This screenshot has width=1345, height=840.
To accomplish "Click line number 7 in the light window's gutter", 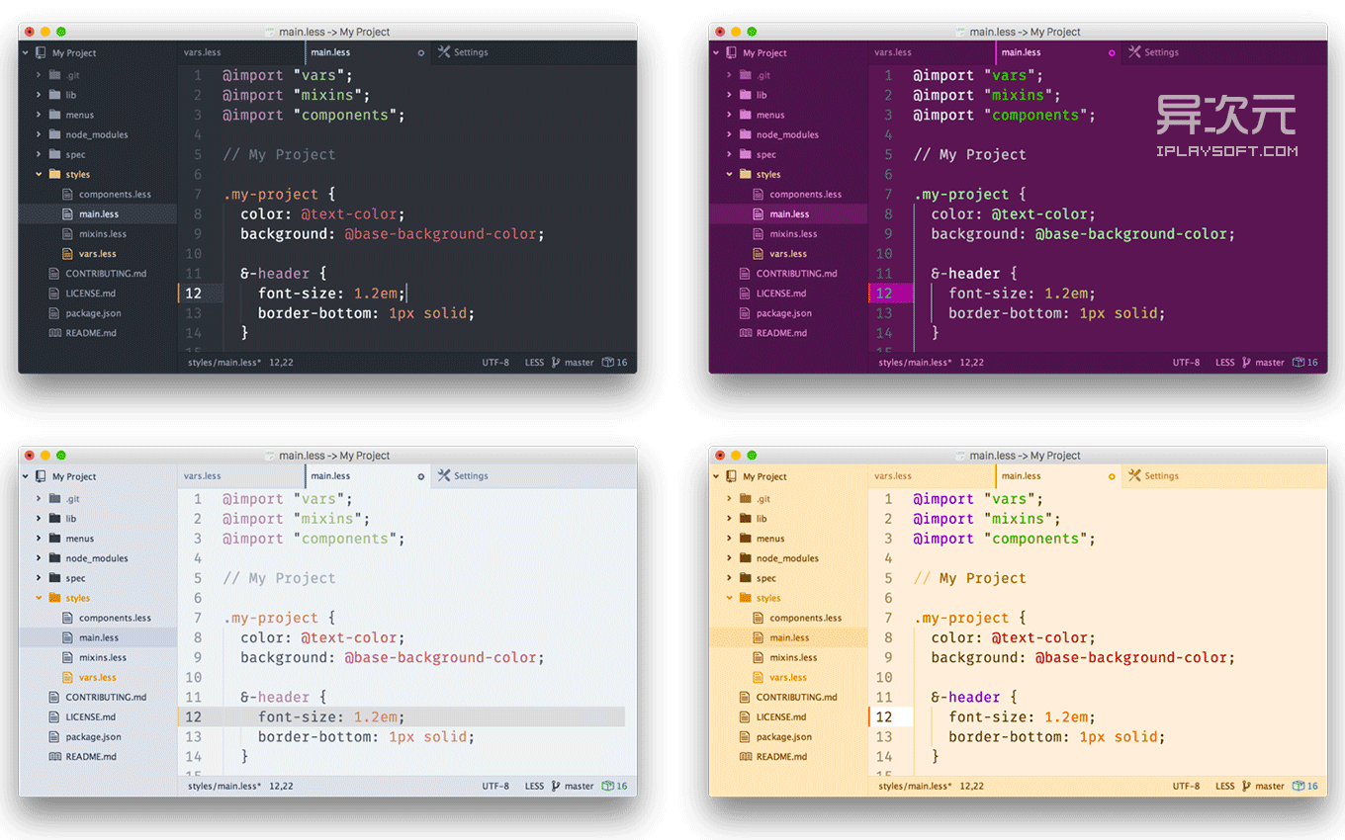I will [x=198, y=619].
